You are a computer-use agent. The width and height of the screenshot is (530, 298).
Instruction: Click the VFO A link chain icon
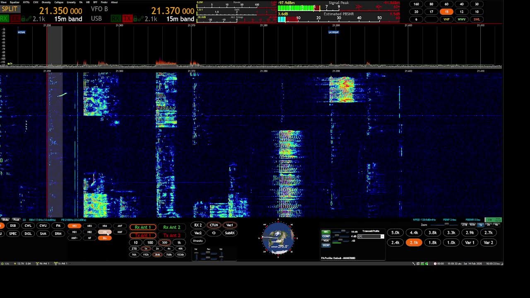[29, 19]
